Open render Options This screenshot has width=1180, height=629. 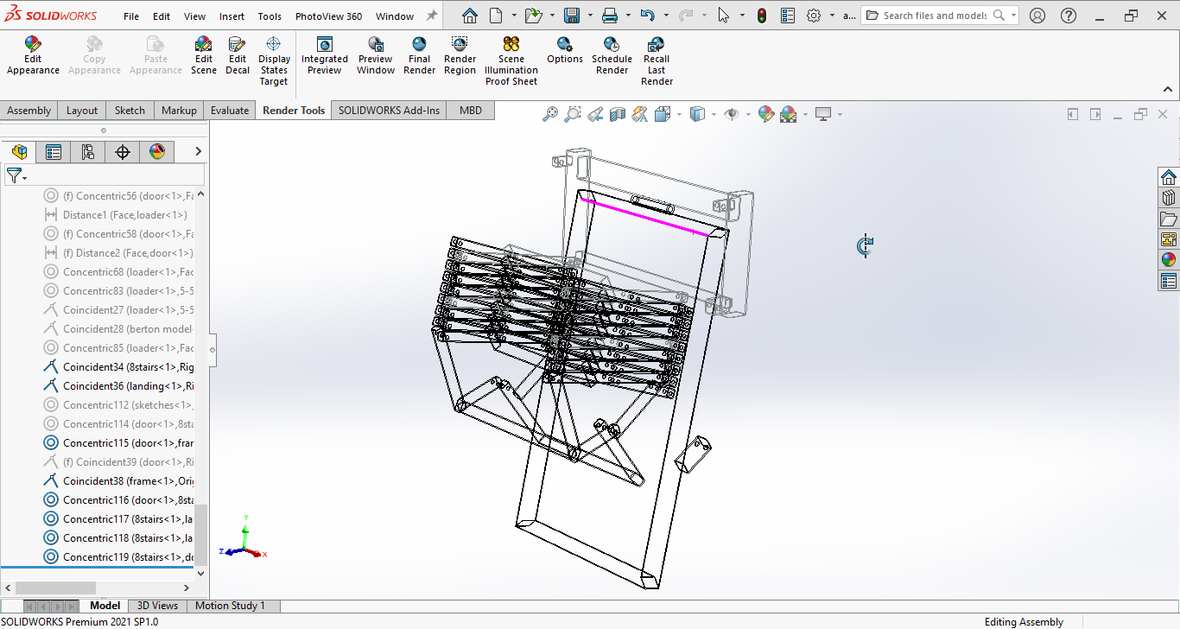click(564, 50)
